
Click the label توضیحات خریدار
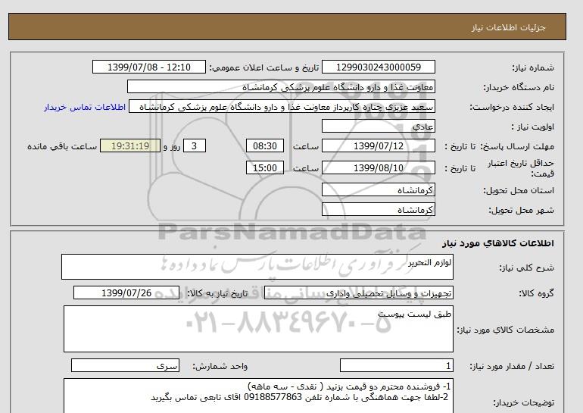tap(523, 402)
